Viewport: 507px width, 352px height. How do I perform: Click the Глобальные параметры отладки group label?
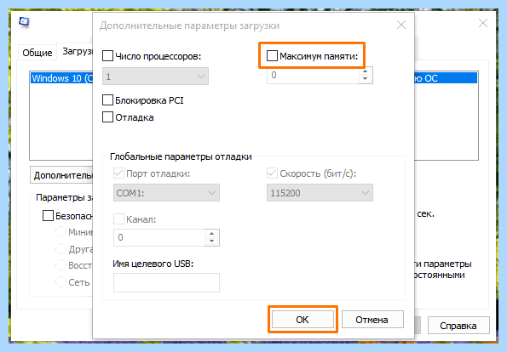coord(181,156)
